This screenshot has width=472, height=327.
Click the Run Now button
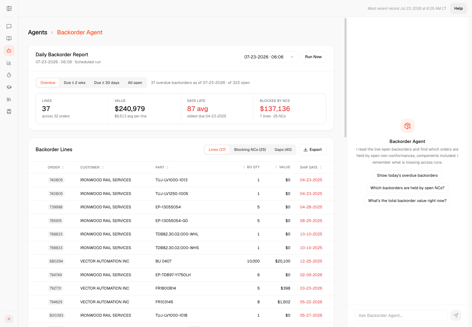[x=313, y=57]
